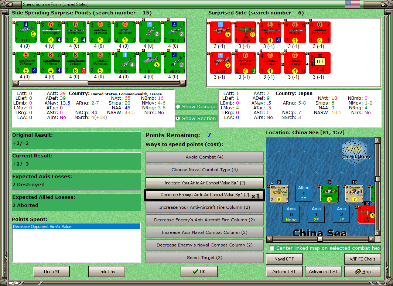Select the A6M2 Zero fighter counter
Viewport: 393px width, 286px height.
pyautogui.click(x=221, y=33)
